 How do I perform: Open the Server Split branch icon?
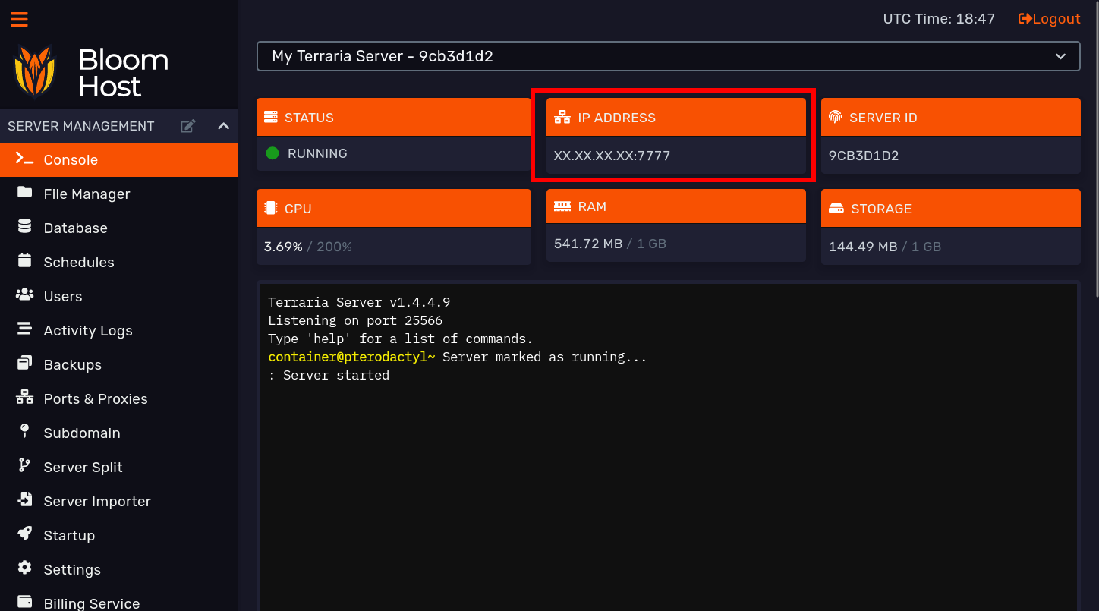pos(24,467)
